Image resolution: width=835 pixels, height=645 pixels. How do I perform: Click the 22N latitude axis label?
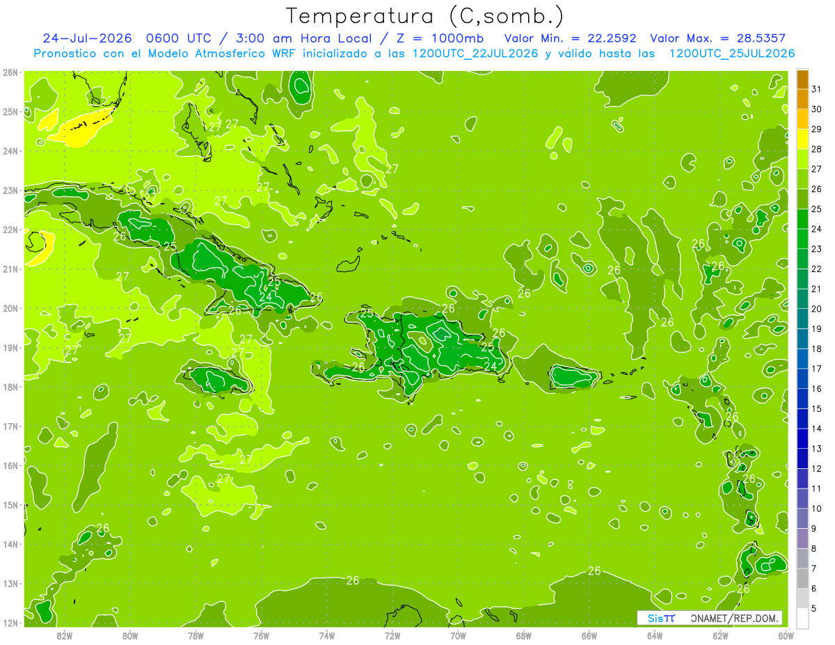coord(10,229)
